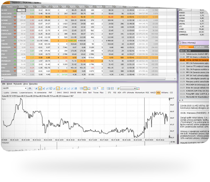Viewport: 210px width, 182px height.
Task: Toggle the RSI indicator
Action: [x=115, y=92]
